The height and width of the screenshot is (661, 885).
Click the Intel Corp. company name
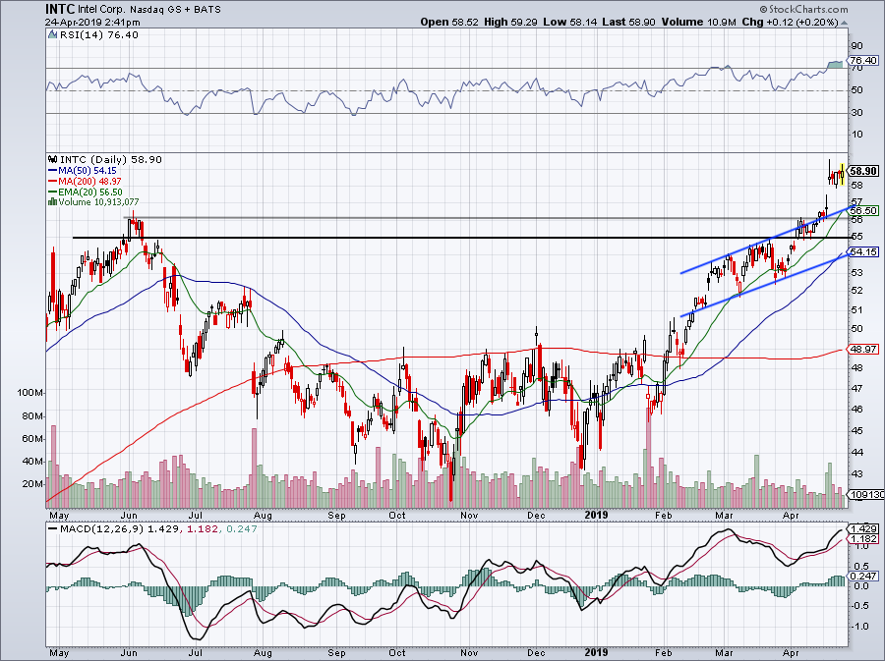(x=101, y=10)
